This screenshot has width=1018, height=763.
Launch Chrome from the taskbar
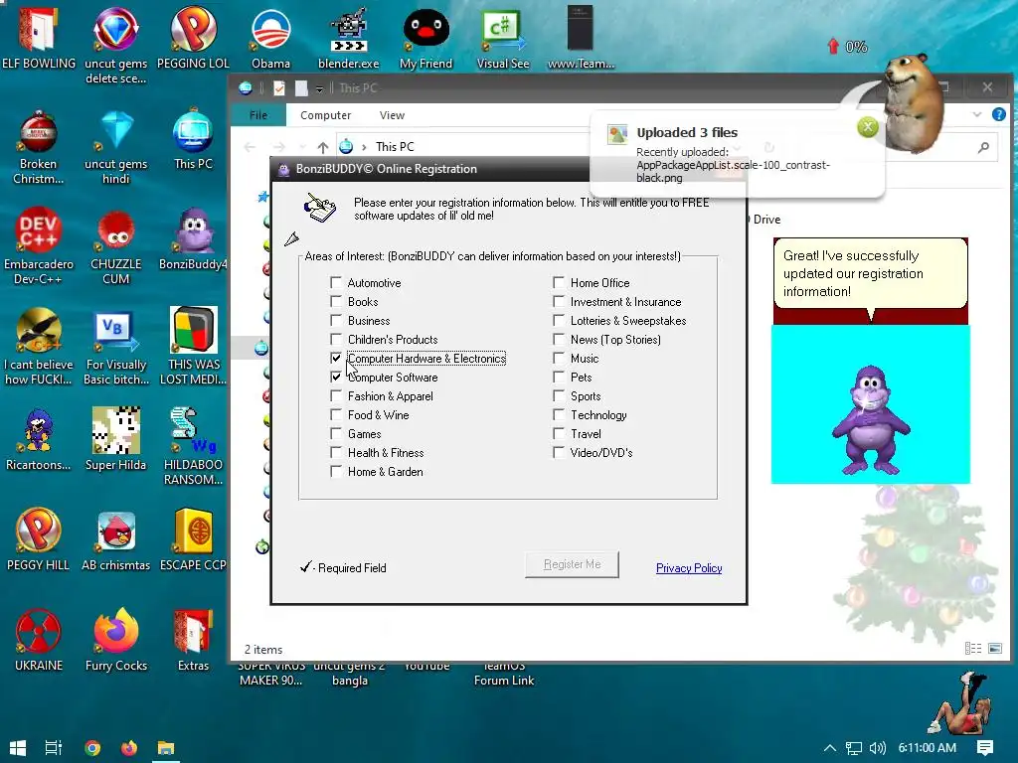tap(92, 748)
